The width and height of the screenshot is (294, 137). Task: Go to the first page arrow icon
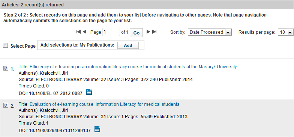pos(78,32)
